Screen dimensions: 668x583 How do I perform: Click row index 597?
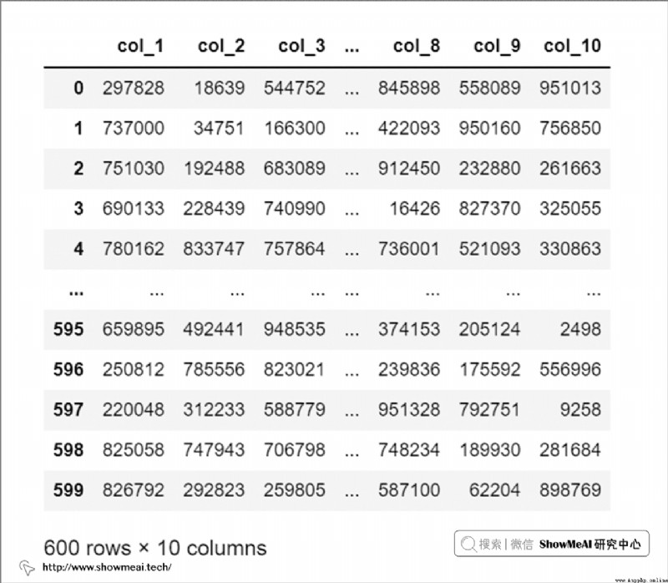point(68,409)
